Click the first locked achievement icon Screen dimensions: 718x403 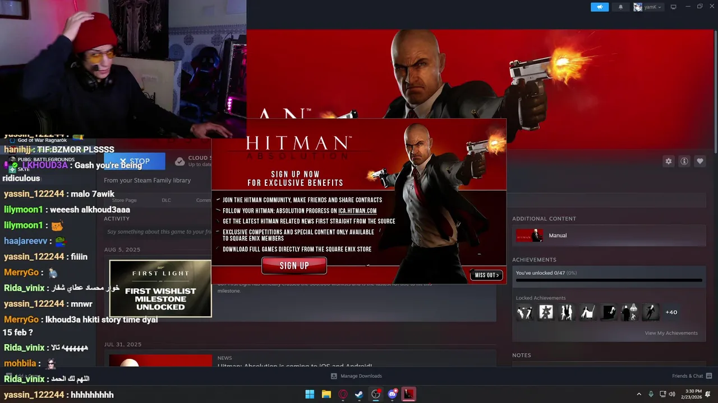[x=524, y=312]
